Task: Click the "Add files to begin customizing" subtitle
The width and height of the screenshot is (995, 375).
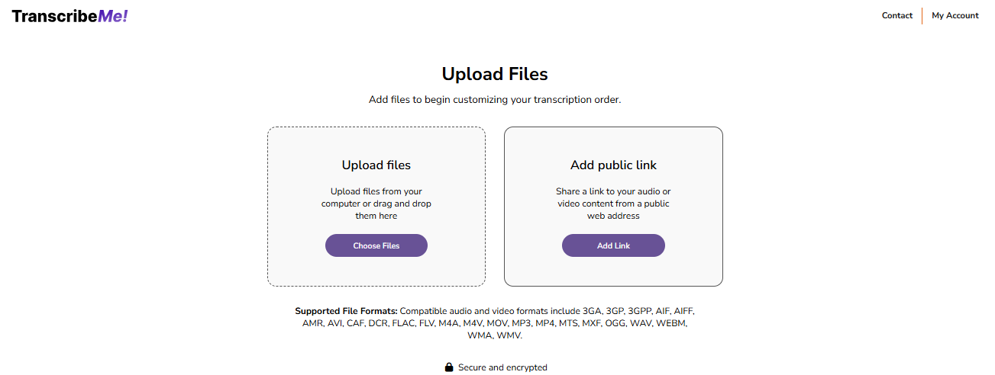Action: coord(495,100)
